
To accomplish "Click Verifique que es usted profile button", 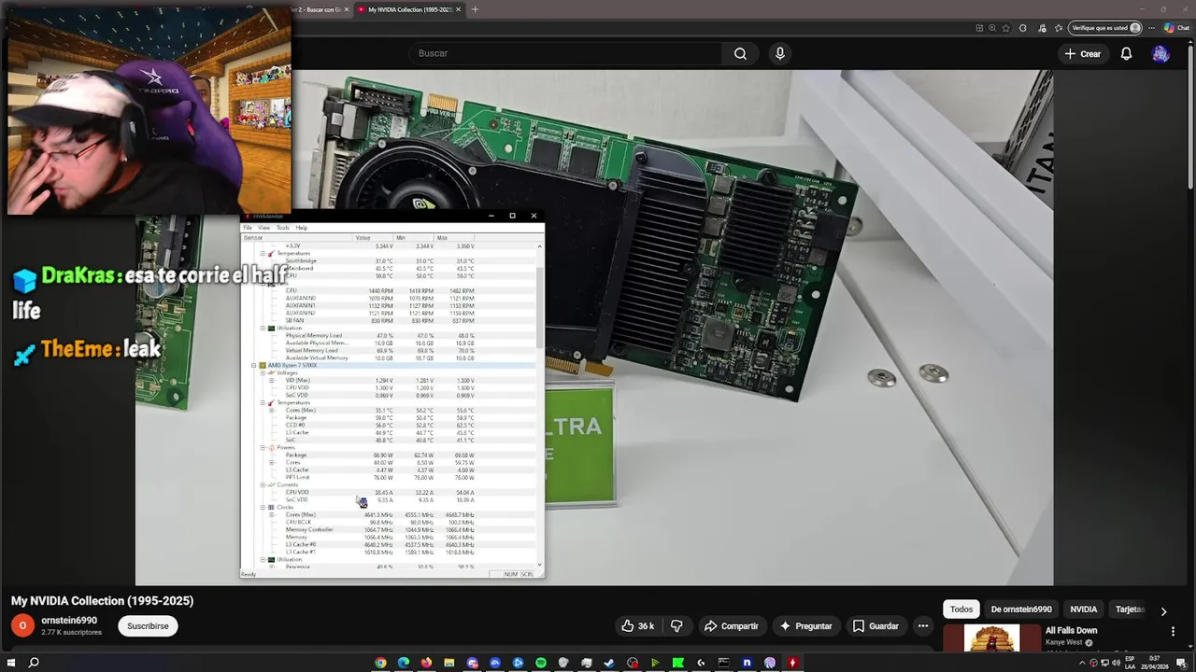I will 1106,28.
